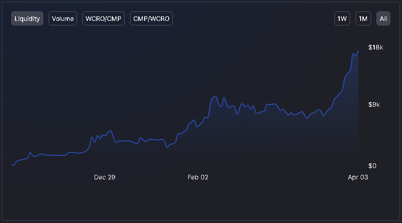402x223 pixels.
Task: Switch to the Volume chart
Action: point(63,19)
